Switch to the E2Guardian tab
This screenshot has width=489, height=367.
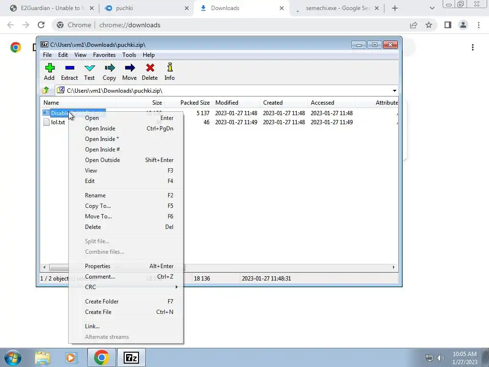(x=52, y=8)
